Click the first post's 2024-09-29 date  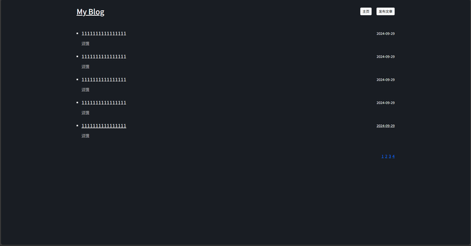pyautogui.click(x=386, y=34)
